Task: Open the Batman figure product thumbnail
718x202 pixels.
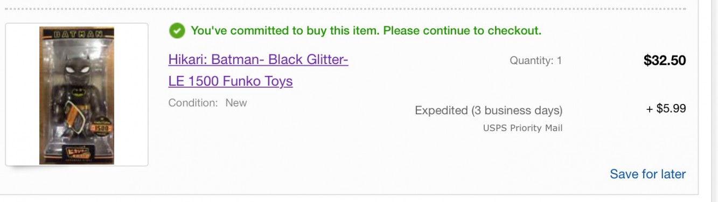Action: coord(76,95)
